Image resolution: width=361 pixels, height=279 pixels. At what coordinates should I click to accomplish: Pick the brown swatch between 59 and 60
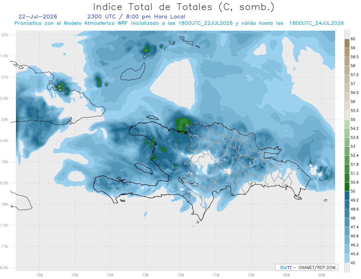point(347,43)
